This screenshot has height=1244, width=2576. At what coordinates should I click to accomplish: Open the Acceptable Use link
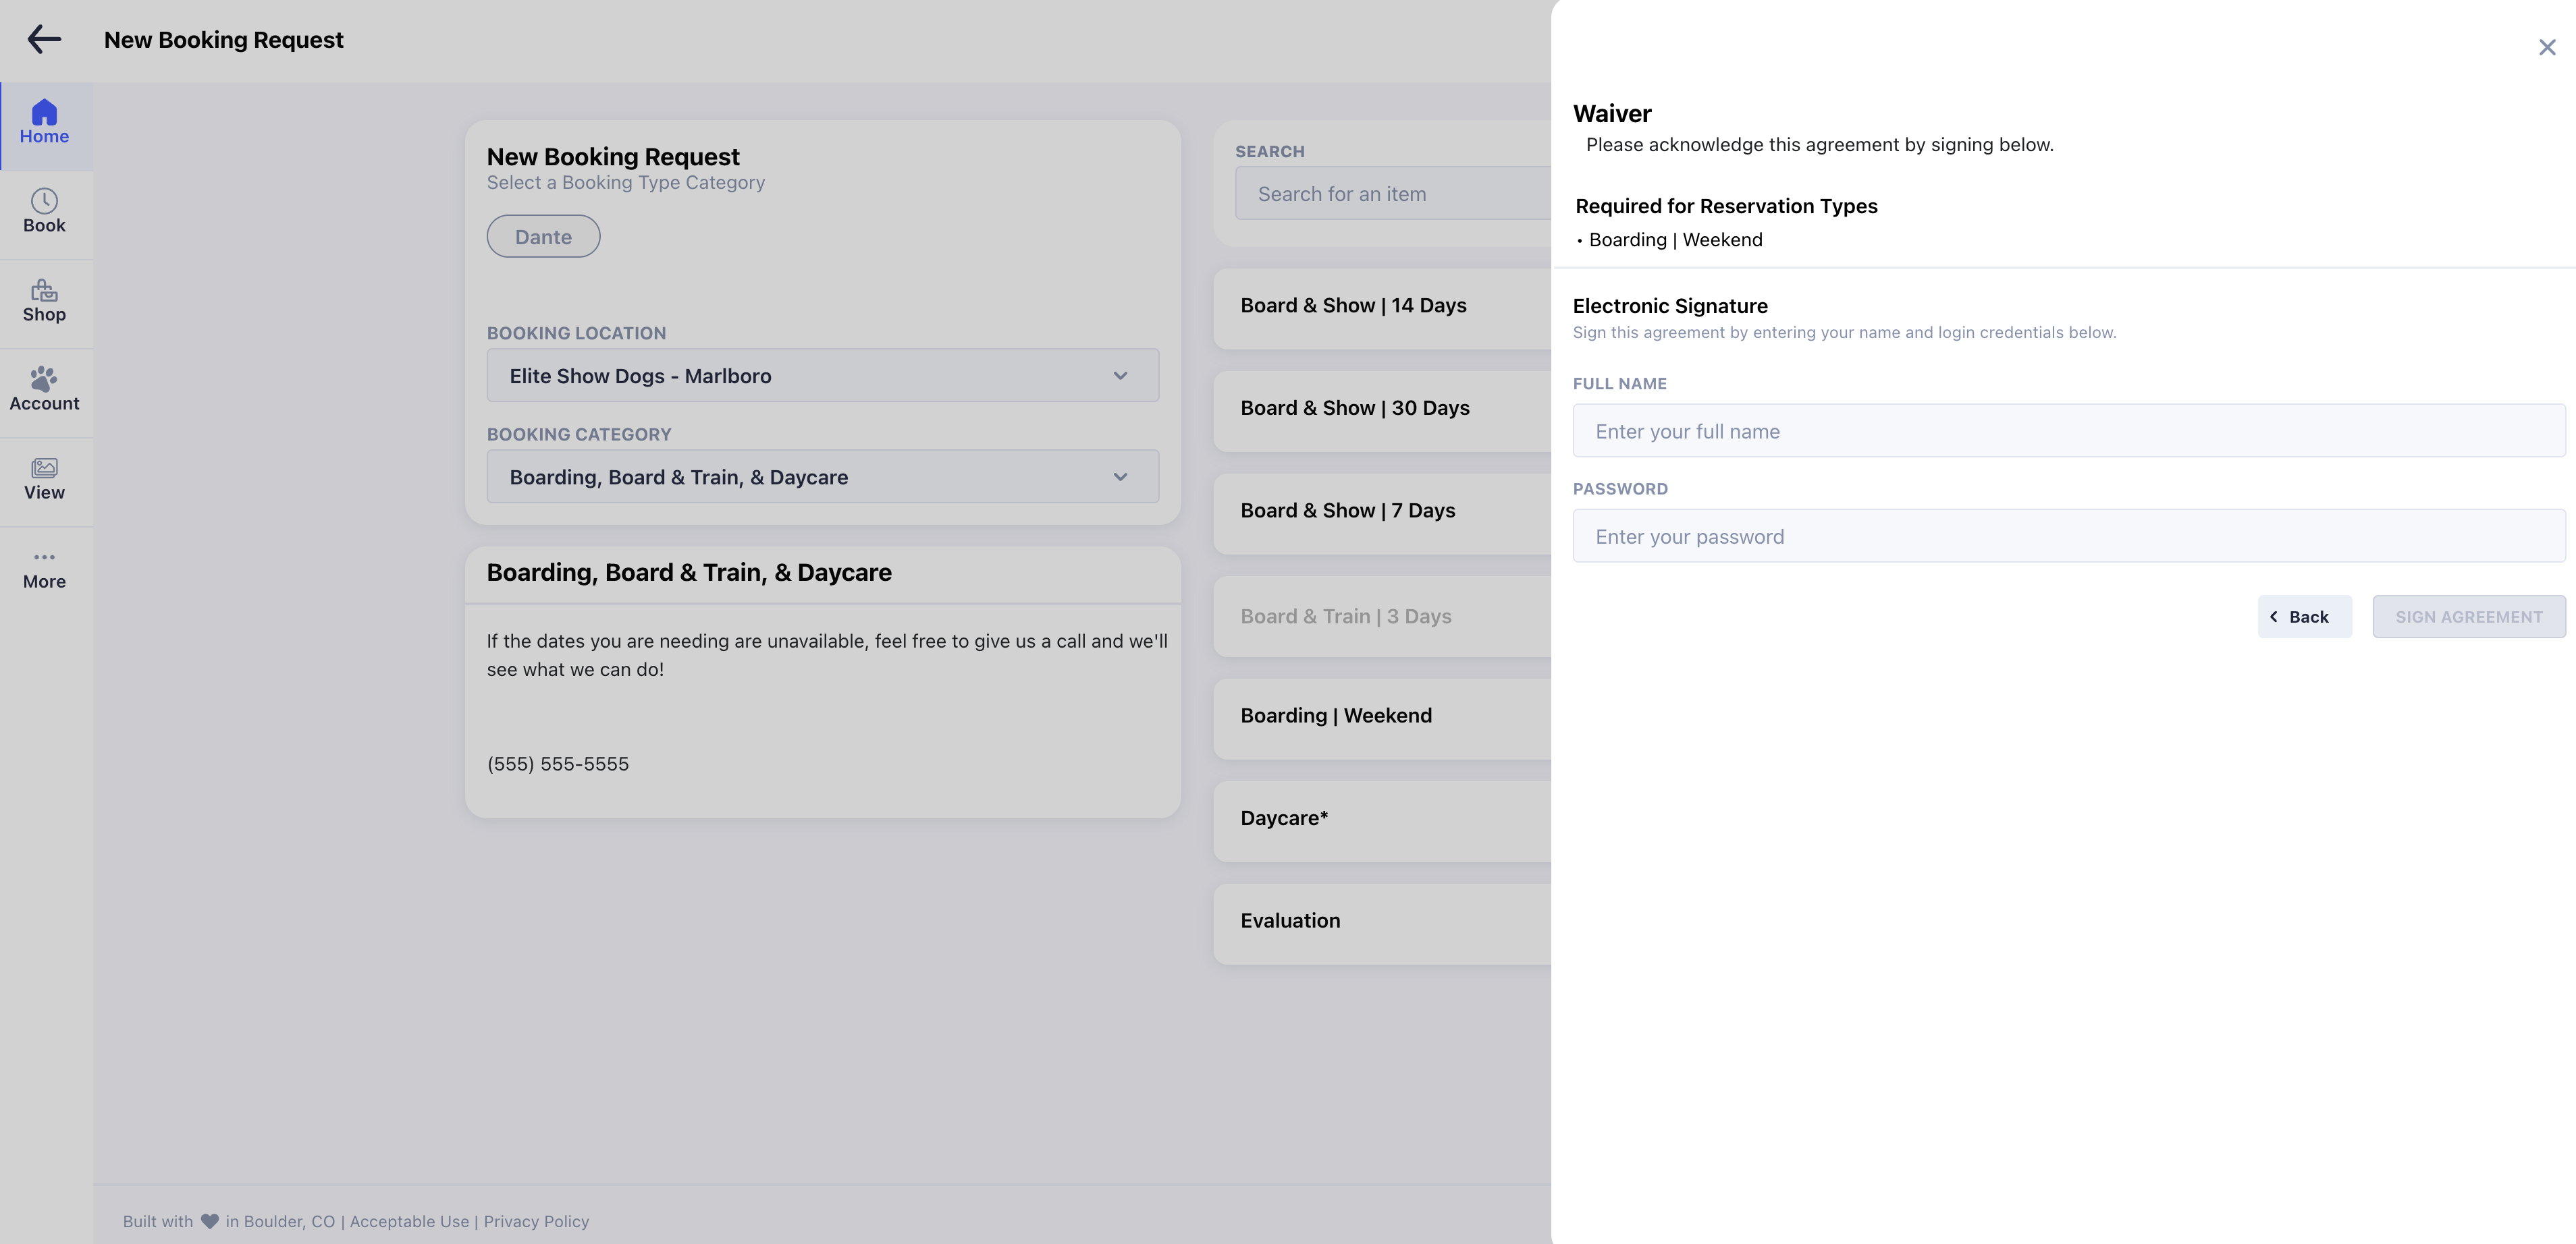coord(409,1221)
